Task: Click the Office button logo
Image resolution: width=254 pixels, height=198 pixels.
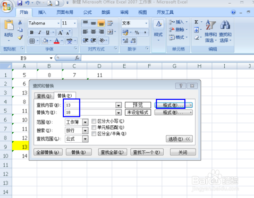Action: pyautogui.click(x=6, y=6)
